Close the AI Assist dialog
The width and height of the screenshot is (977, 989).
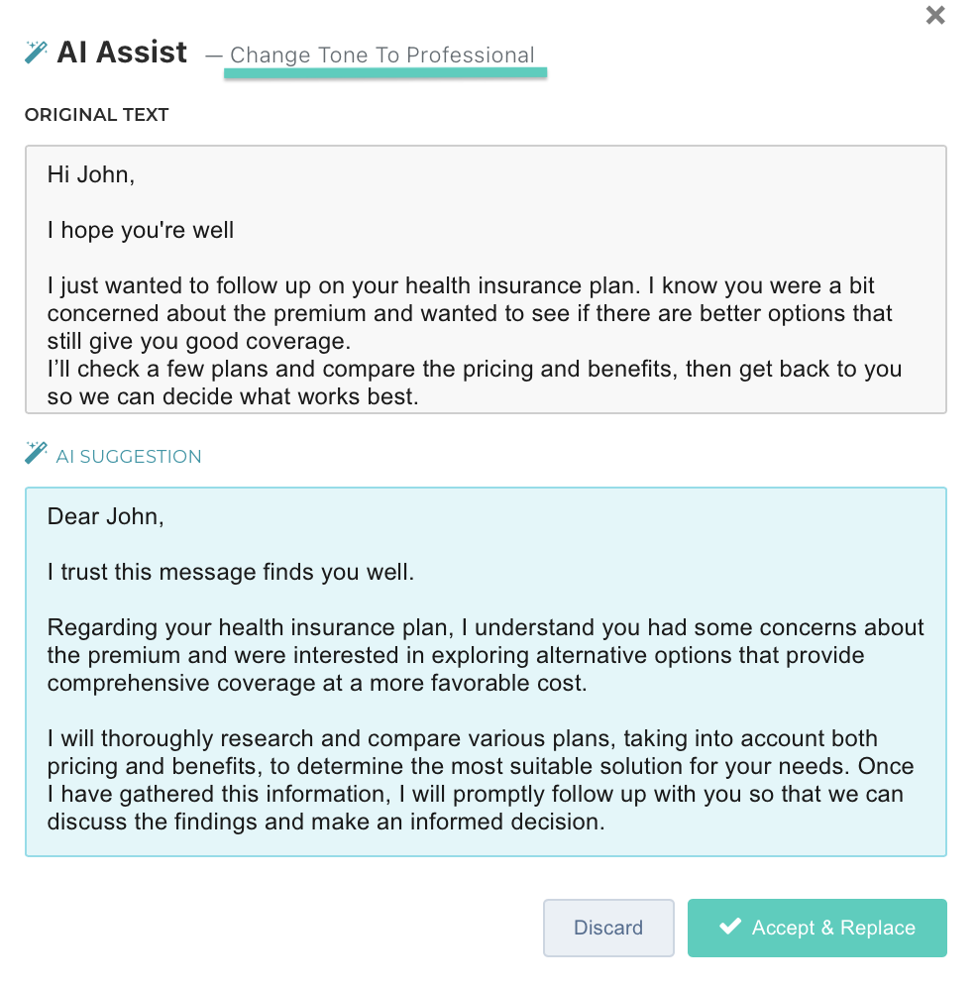click(934, 15)
